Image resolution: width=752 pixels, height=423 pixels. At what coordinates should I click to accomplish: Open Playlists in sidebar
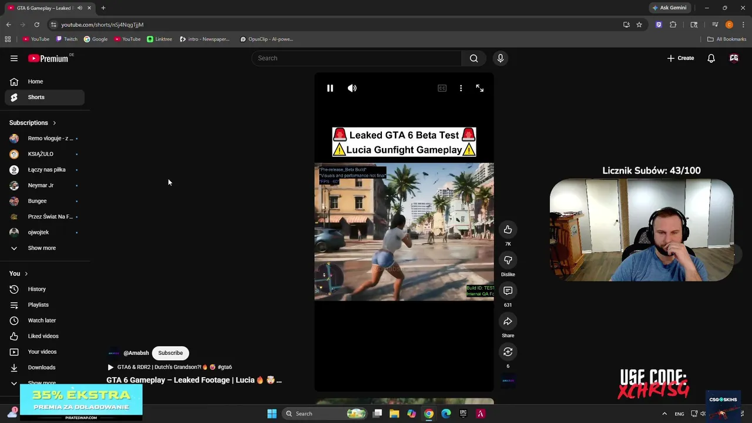click(45, 305)
